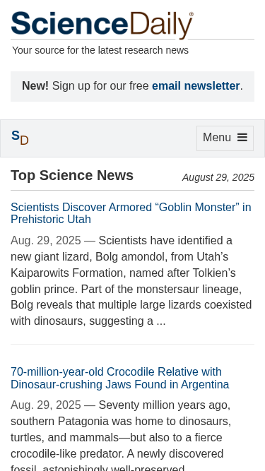Tap the hamburger icon beside Menu
The image size is (265, 471).
click(x=242, y=138)
